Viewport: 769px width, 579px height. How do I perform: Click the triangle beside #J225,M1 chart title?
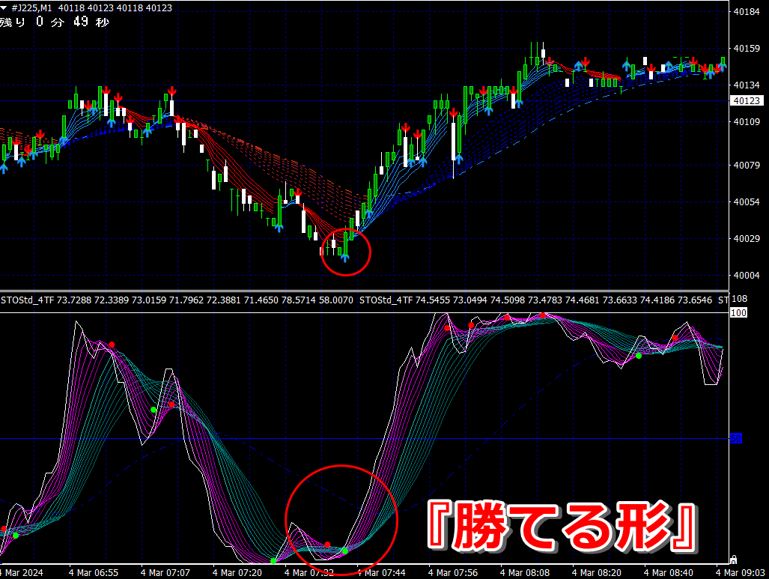(x=4, y=7)
